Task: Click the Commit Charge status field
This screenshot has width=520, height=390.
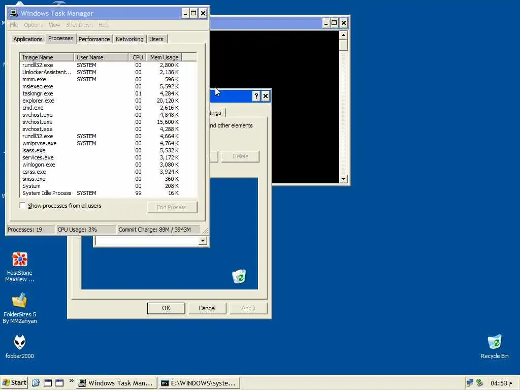Action: 158,230
